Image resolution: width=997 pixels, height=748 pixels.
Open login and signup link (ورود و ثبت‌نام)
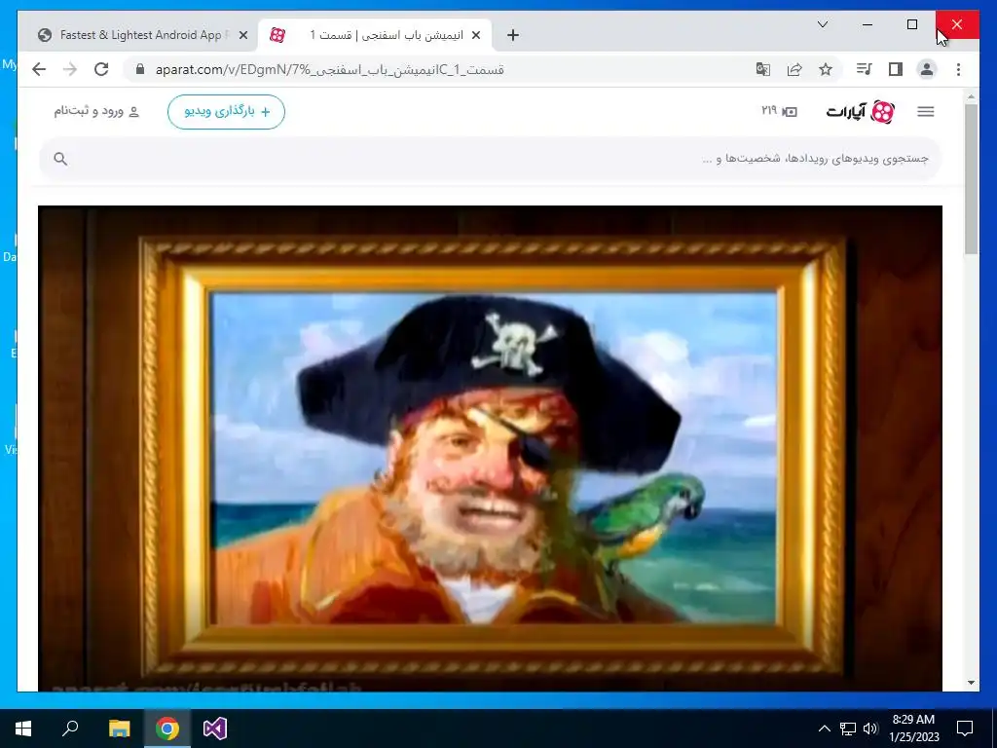click(96, 111)
